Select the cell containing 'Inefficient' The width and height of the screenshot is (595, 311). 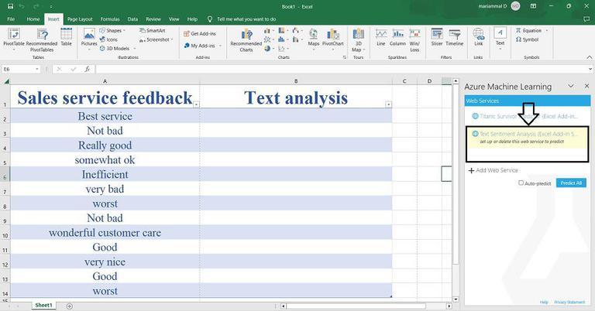pyautogui.click(x=105, y=174)
